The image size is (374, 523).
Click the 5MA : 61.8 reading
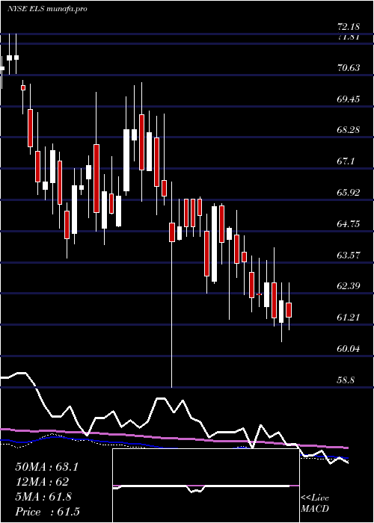pyautogui.click(x=43, y=497)
